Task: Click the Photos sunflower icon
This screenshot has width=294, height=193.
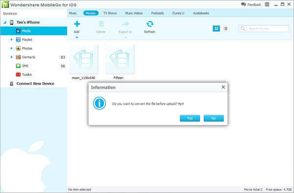Action: pyautogui.click(x=18, y=48)
